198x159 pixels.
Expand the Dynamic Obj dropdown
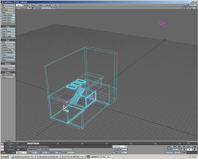[x=8, y=50]
